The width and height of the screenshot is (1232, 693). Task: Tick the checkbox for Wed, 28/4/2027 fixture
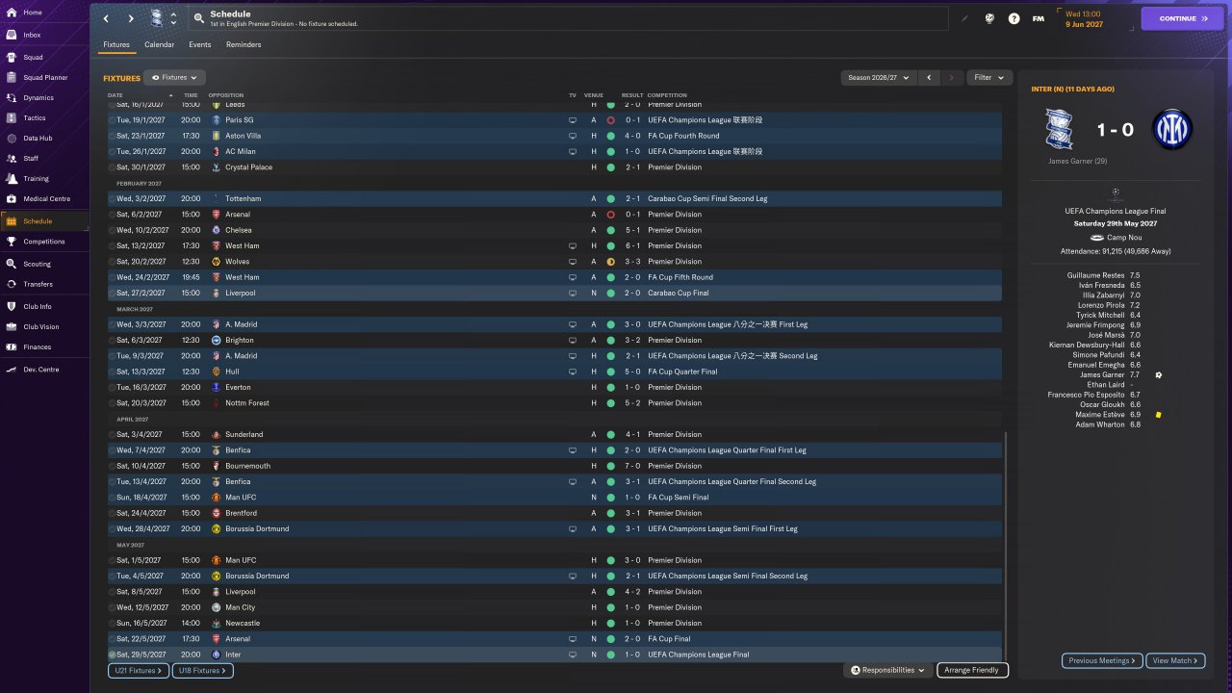(x=112, y=528)
